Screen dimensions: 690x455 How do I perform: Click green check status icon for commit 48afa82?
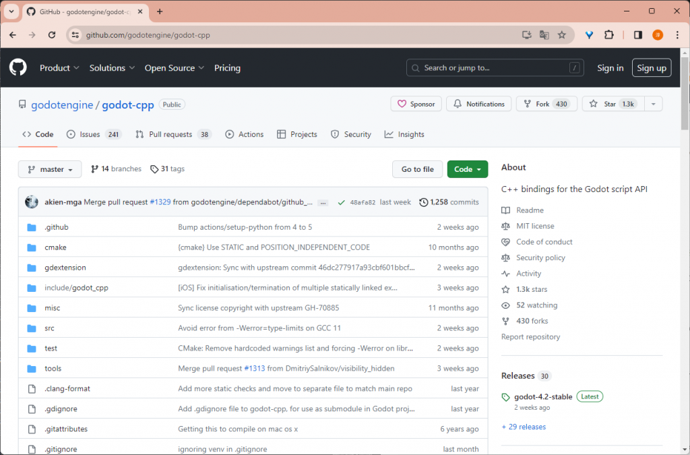coord(341,202)
